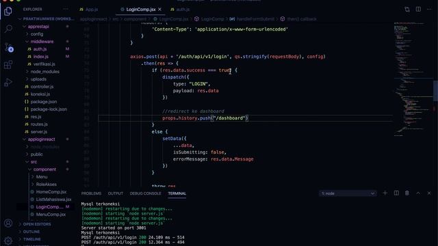Image resolution: width=438 pixels, height=246 pixels.
Task: Open the Search view in activity bar
Action: [x=8, y=29]
